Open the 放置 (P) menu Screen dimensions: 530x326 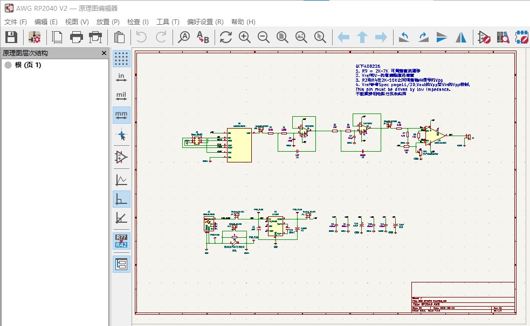[108, 22]
